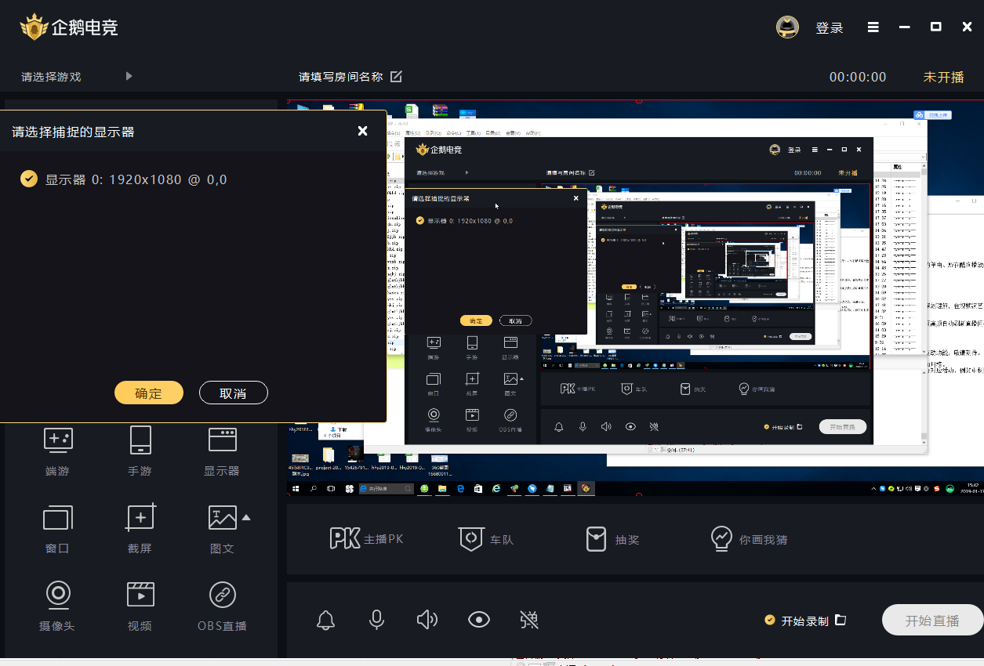Add a 摄像头 camera source

click(x=58, y=595)
